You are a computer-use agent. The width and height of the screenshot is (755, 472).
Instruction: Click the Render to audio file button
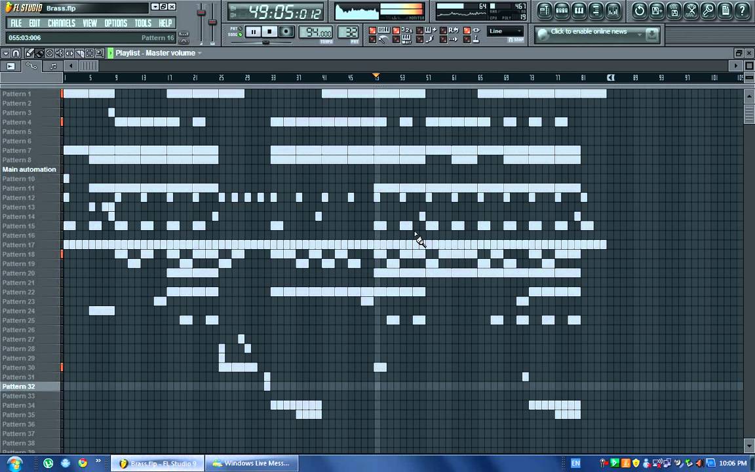click(x=674, y=10)
